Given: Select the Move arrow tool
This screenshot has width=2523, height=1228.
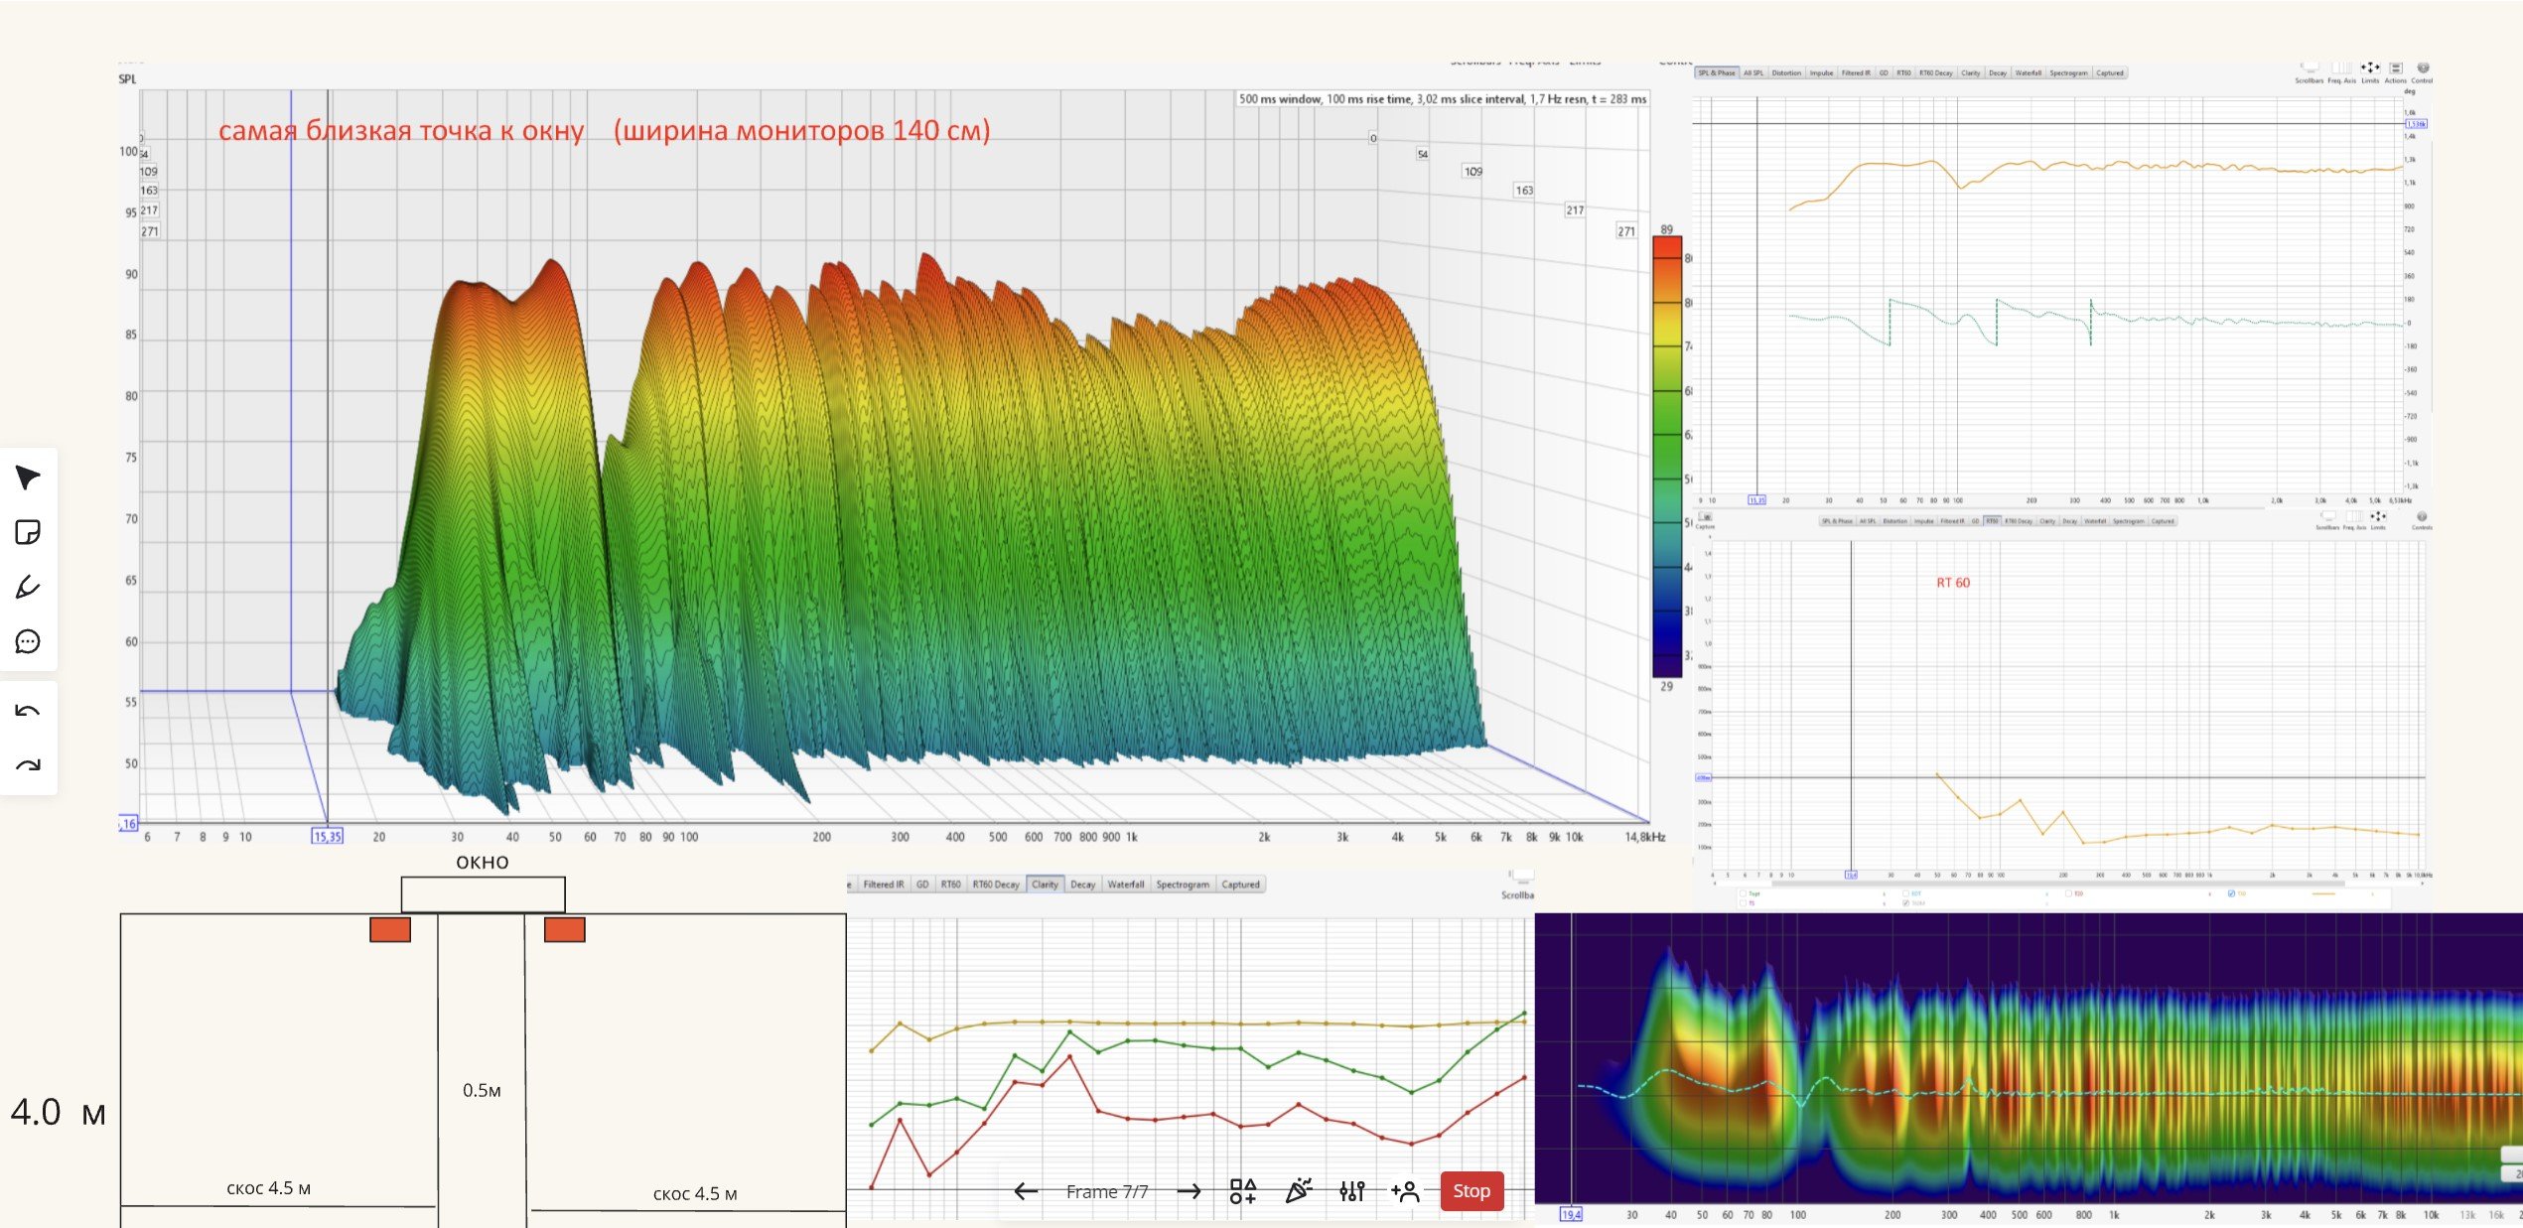Looking at the screenshot, I should [28, 478].
